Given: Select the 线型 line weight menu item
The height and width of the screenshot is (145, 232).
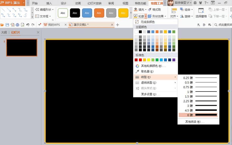Looking at the screenshot, I should coord(155,77).
